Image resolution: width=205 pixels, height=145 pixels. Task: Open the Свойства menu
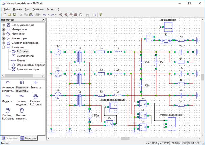pyautogui.click(x=38, y=9)
